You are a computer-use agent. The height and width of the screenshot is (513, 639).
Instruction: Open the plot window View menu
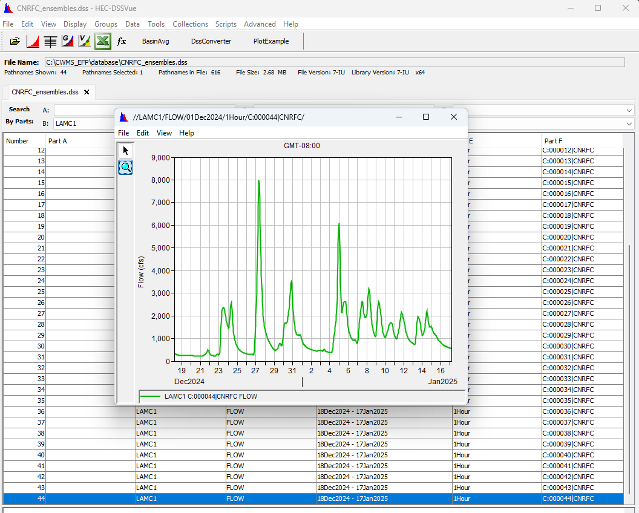(164, 133)
